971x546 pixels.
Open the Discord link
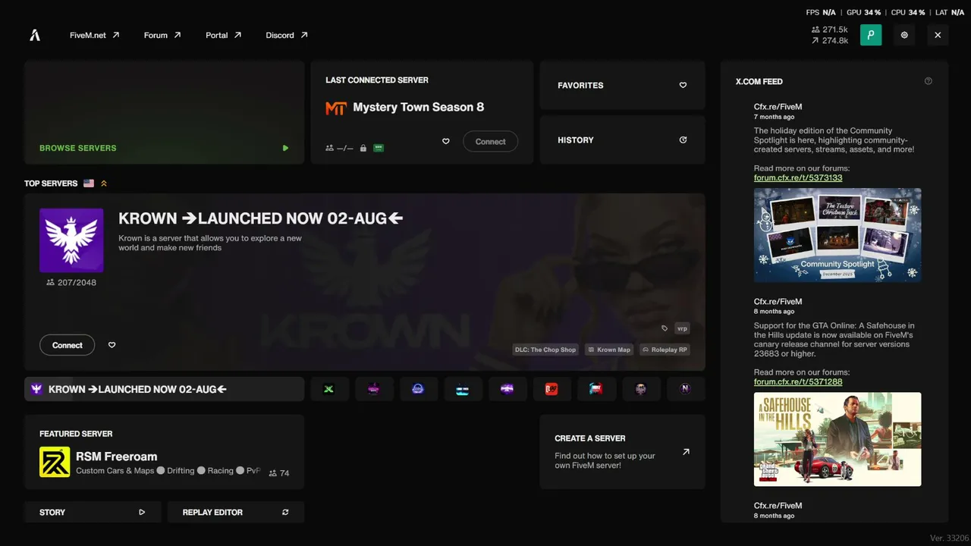287,35
